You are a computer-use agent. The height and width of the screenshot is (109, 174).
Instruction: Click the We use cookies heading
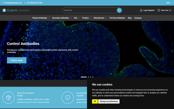102,85
